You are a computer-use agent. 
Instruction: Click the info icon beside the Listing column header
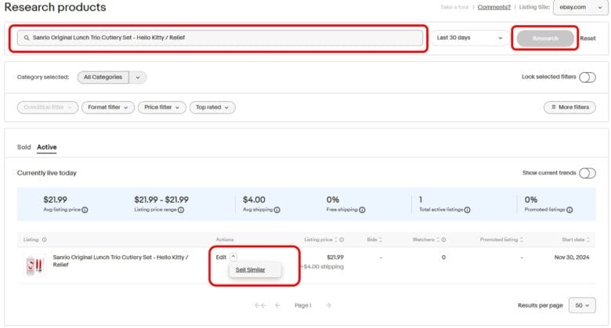click(x=45, y=240)
